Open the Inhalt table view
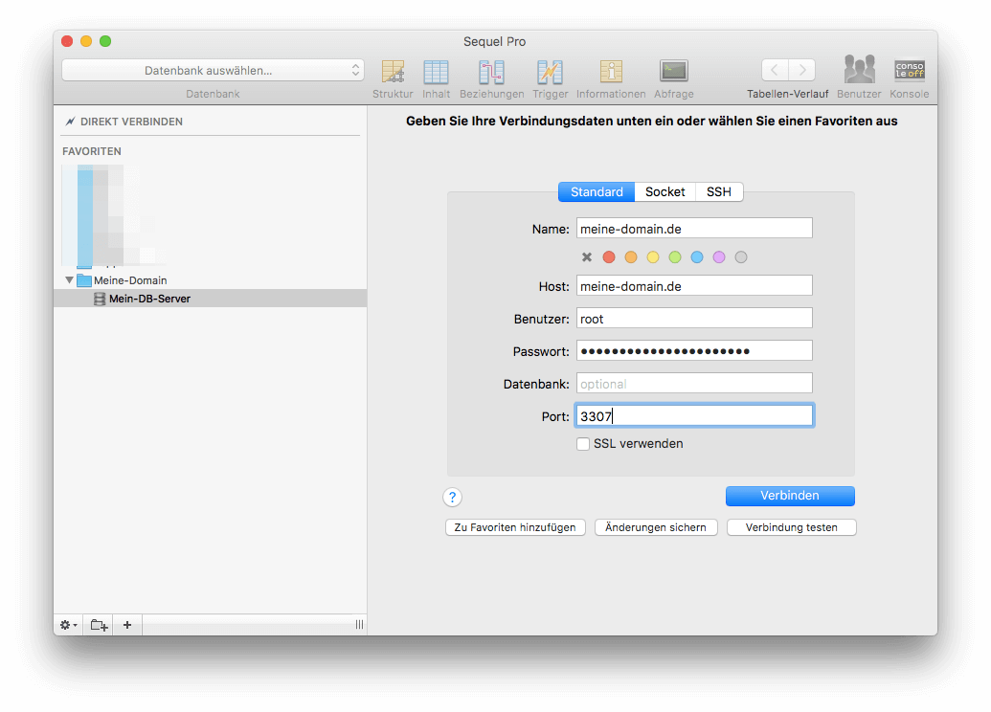991x712 pixels. tap(436, 72)
